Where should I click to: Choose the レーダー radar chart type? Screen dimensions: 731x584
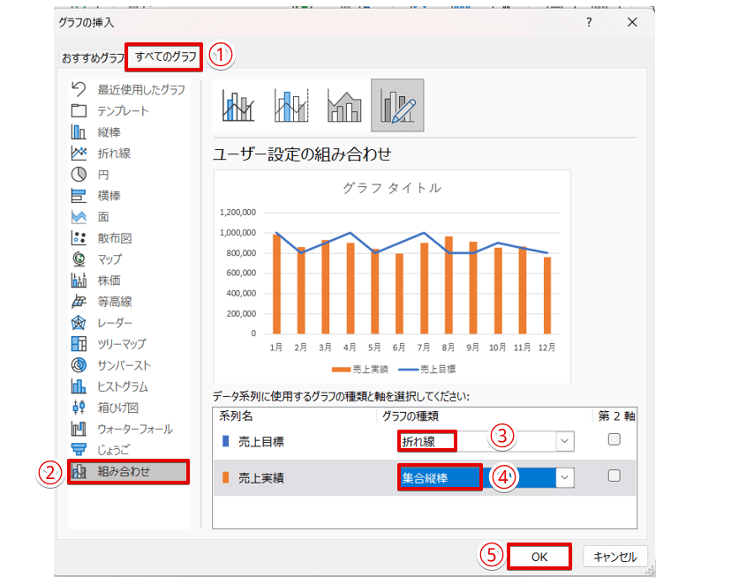point(114,323)
